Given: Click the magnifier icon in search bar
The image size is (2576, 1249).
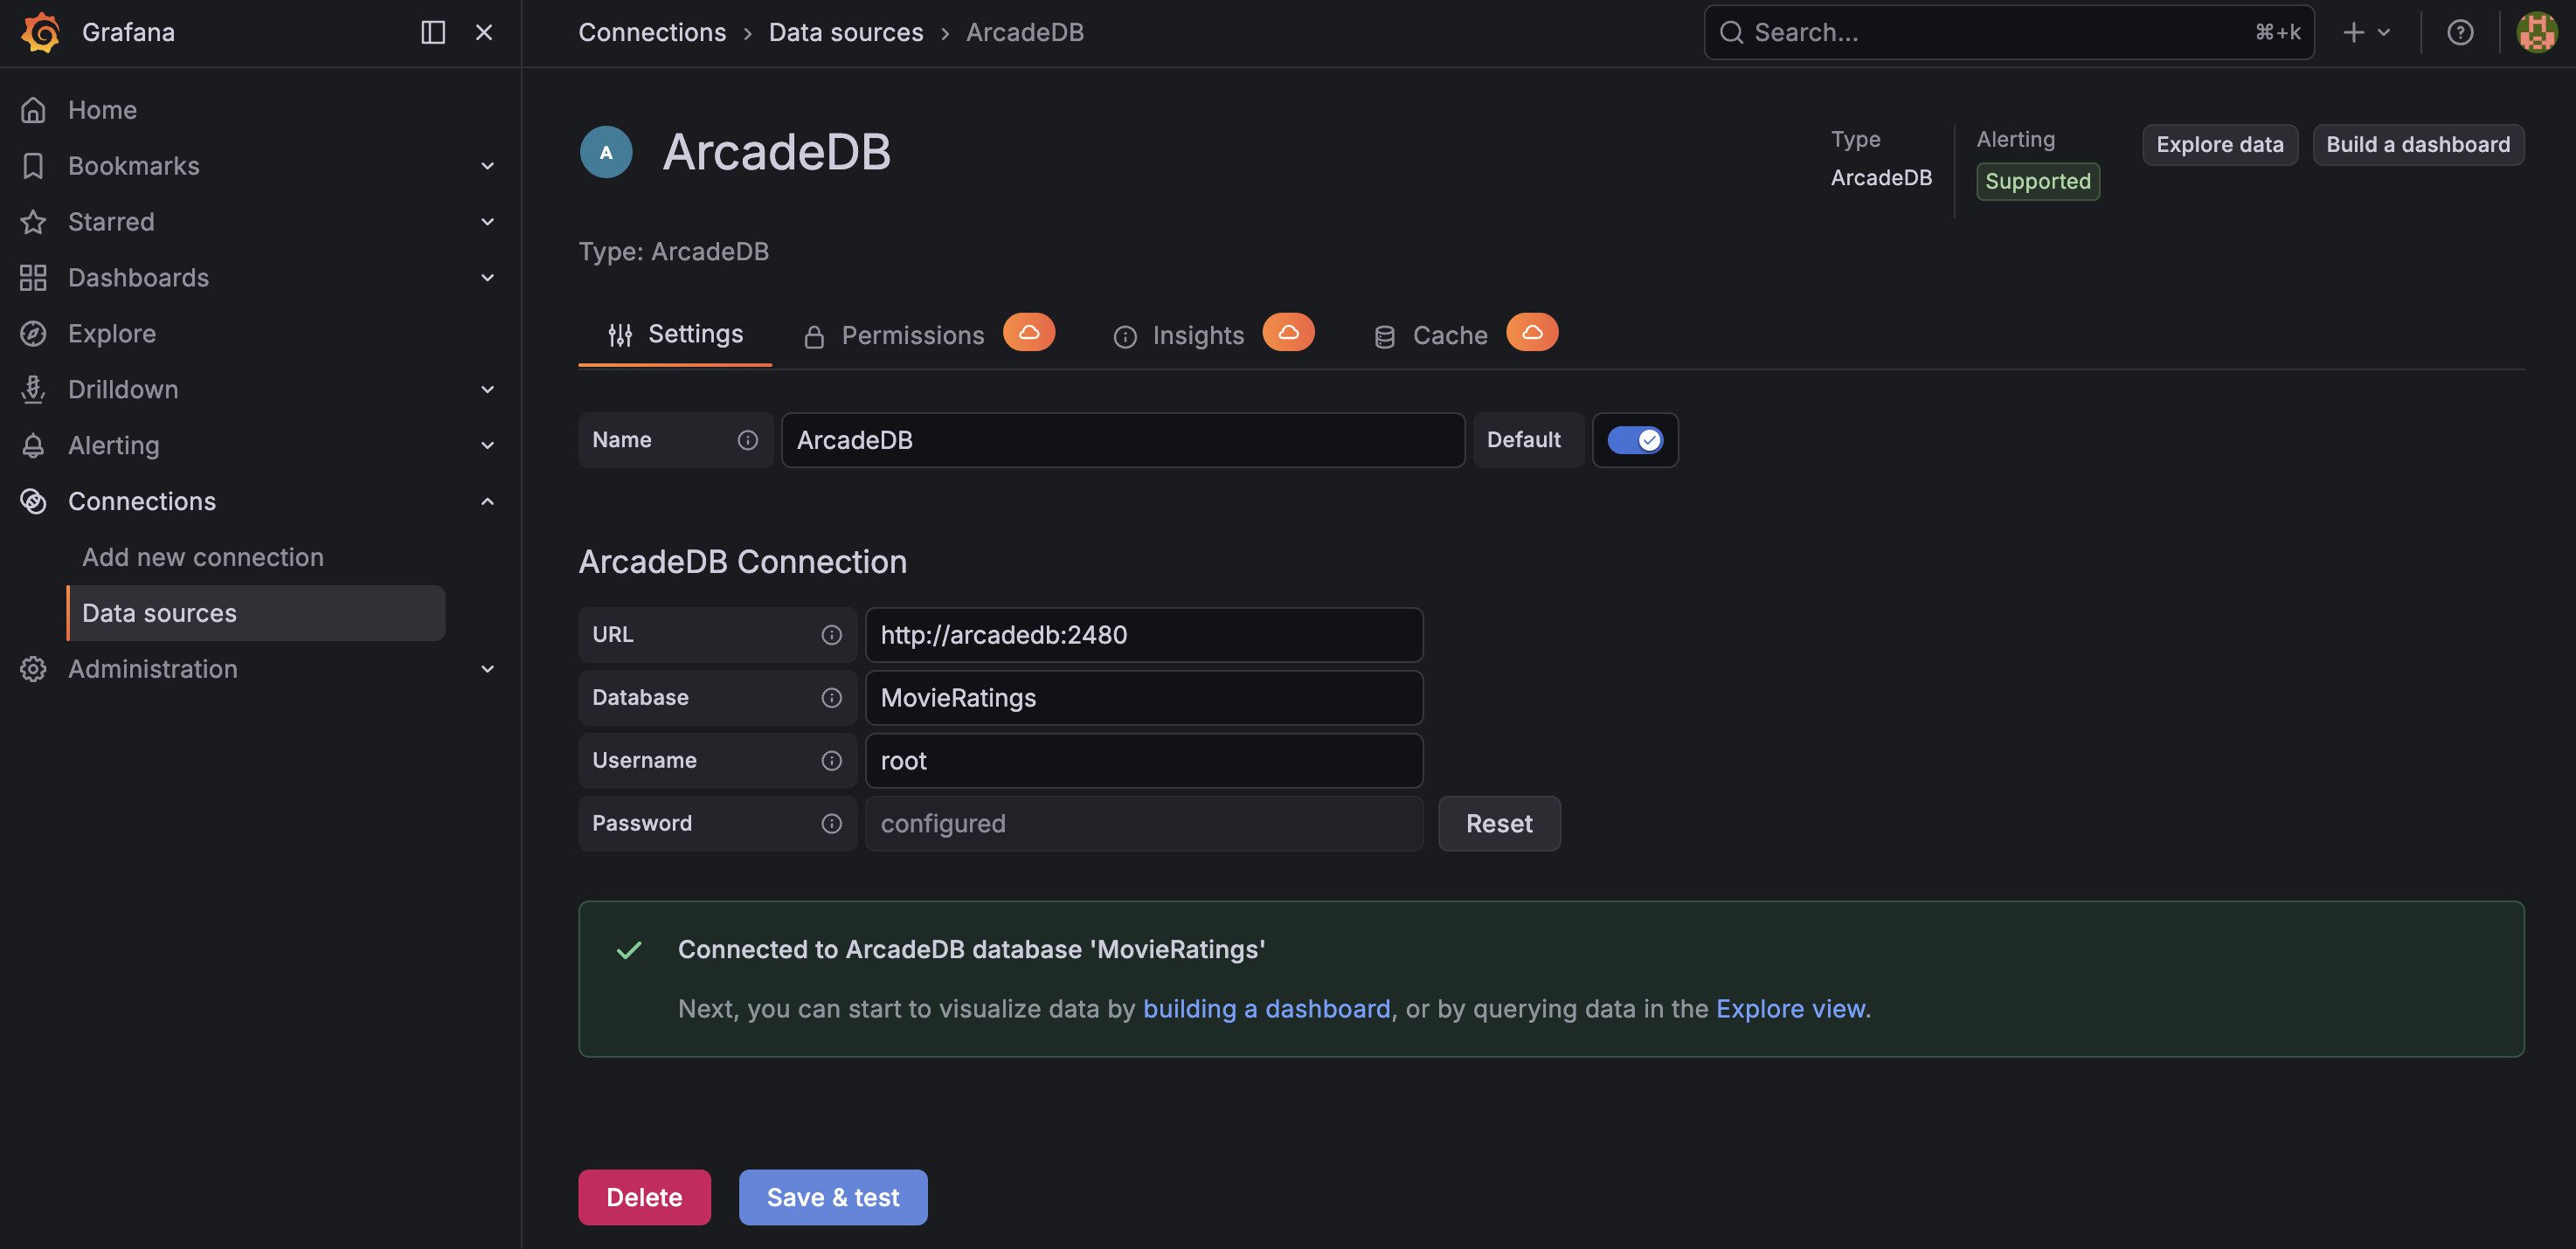Looking at the screenshot, I should click(1731, 32).
